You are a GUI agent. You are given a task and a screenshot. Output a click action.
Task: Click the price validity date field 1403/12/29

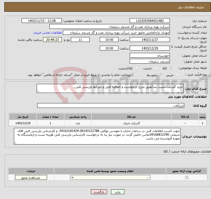[150, 48]
